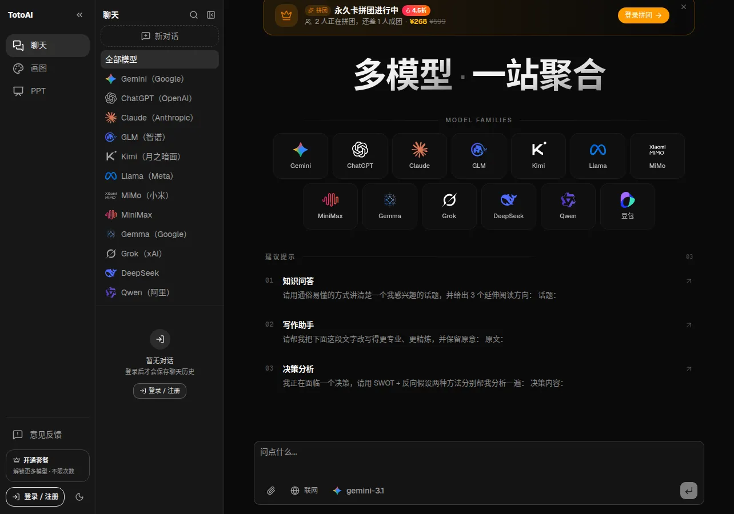Pick the DeepSeek model family card

[x=509, y=206]
